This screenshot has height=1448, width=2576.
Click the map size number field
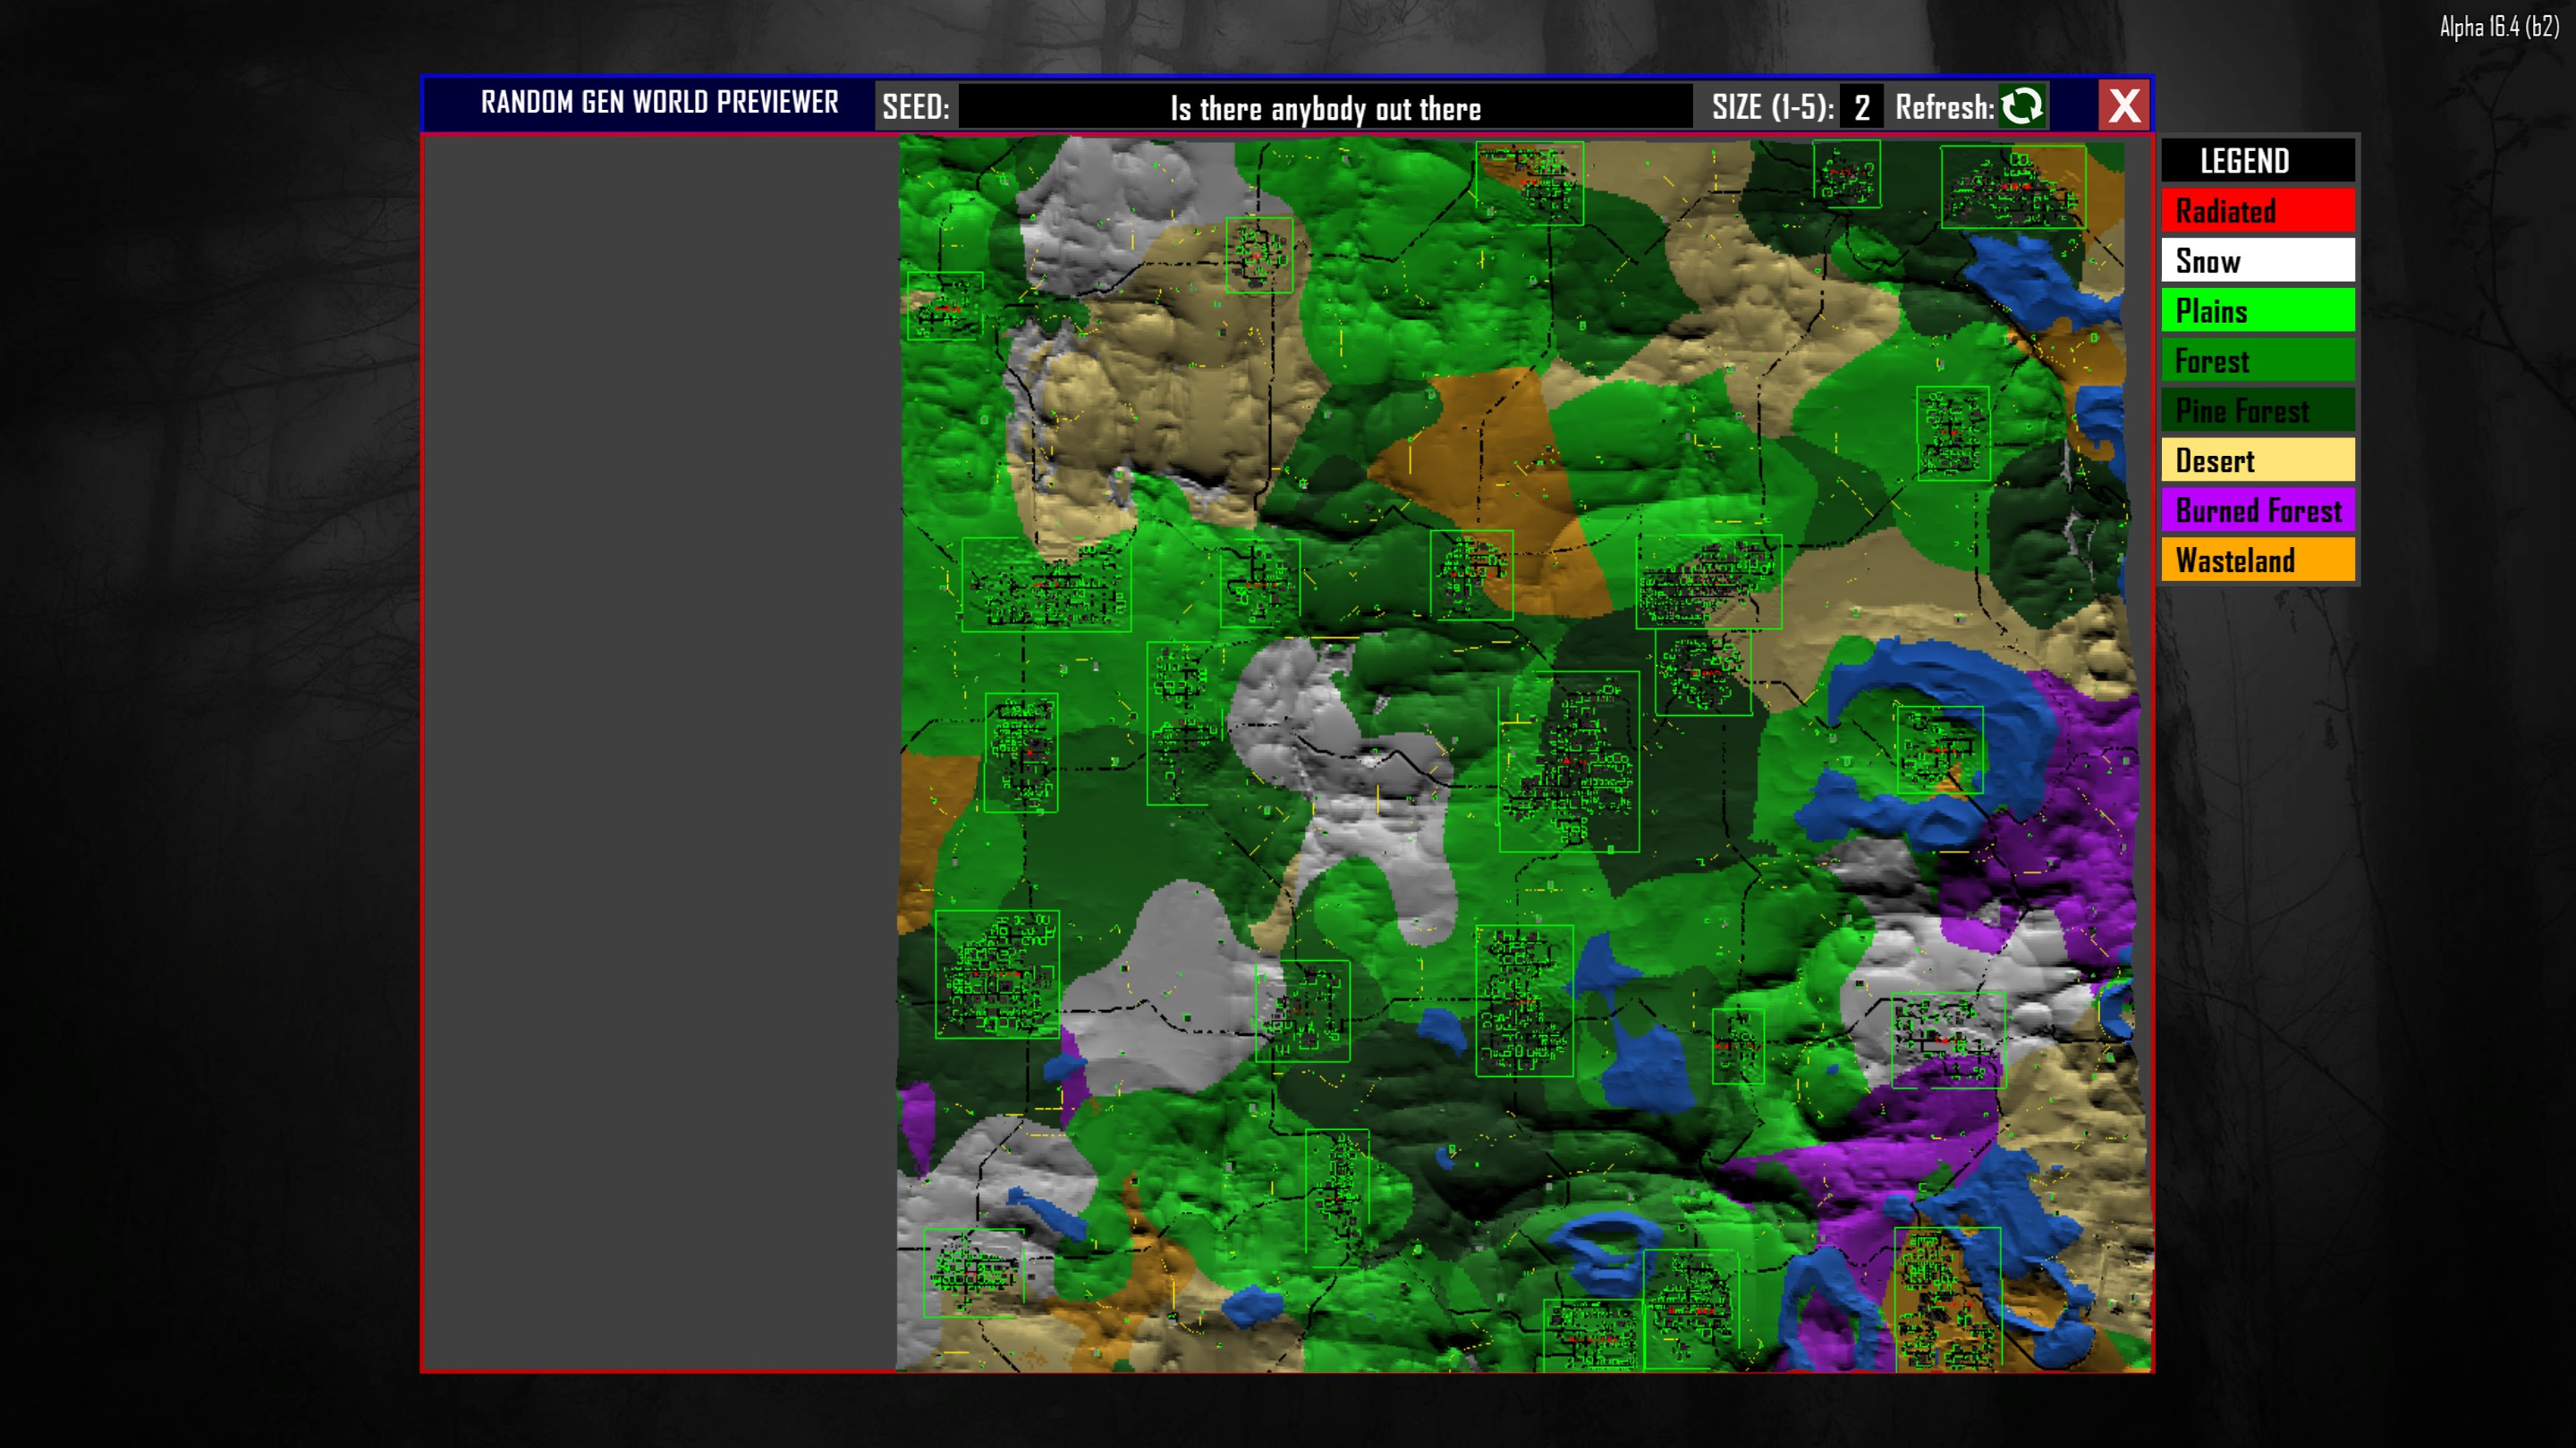coord(1861,107)
